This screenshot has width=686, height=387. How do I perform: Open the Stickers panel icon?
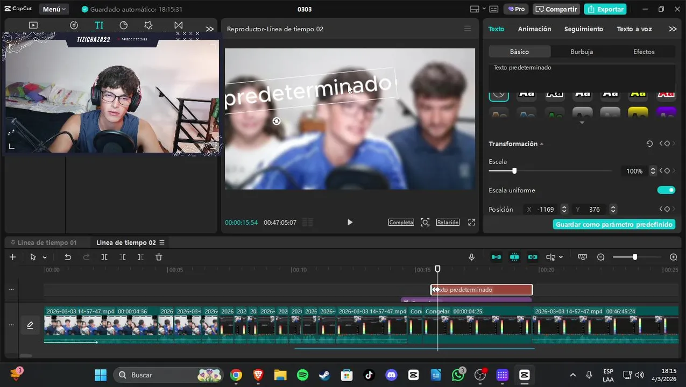point(123,25)
